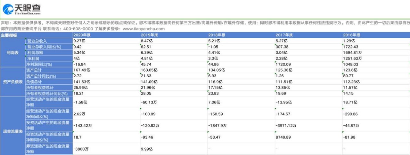Click the 资产负债表 section label
This screenshot has height=155, width=410.
(x=12, y=82)
